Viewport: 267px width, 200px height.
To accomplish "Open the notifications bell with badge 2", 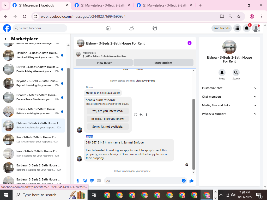I will click(x=247, y=28).
